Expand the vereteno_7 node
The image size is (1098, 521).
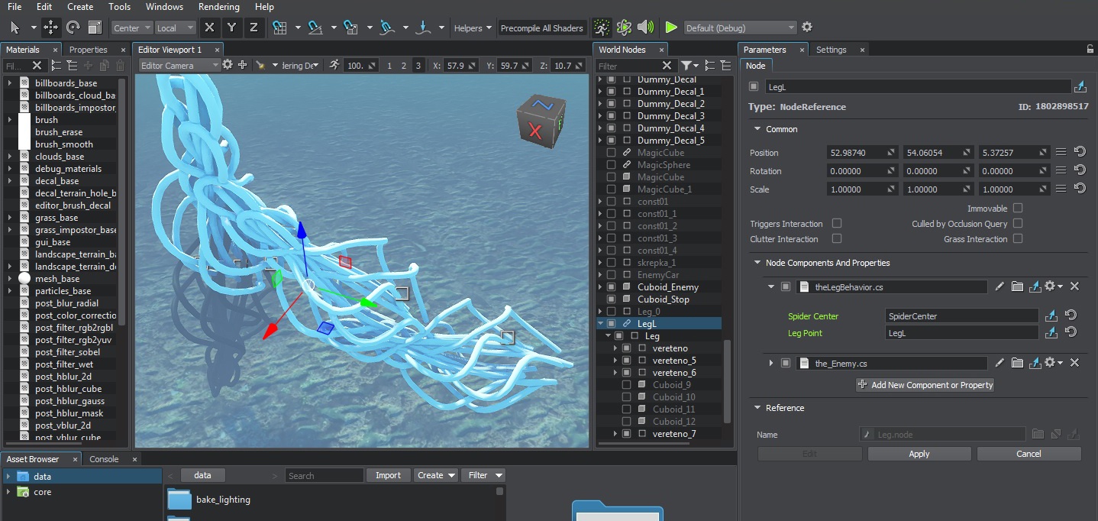[615, 434]
